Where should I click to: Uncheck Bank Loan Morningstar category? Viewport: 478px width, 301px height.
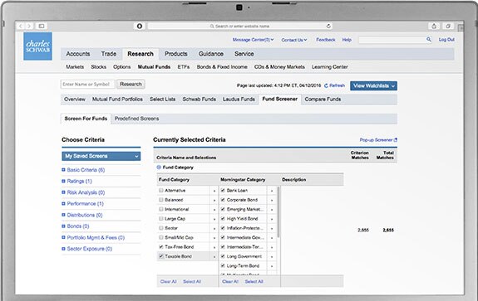tap(223, 191)
